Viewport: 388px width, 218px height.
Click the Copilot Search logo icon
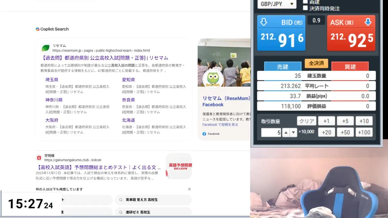tap(38, 29)
